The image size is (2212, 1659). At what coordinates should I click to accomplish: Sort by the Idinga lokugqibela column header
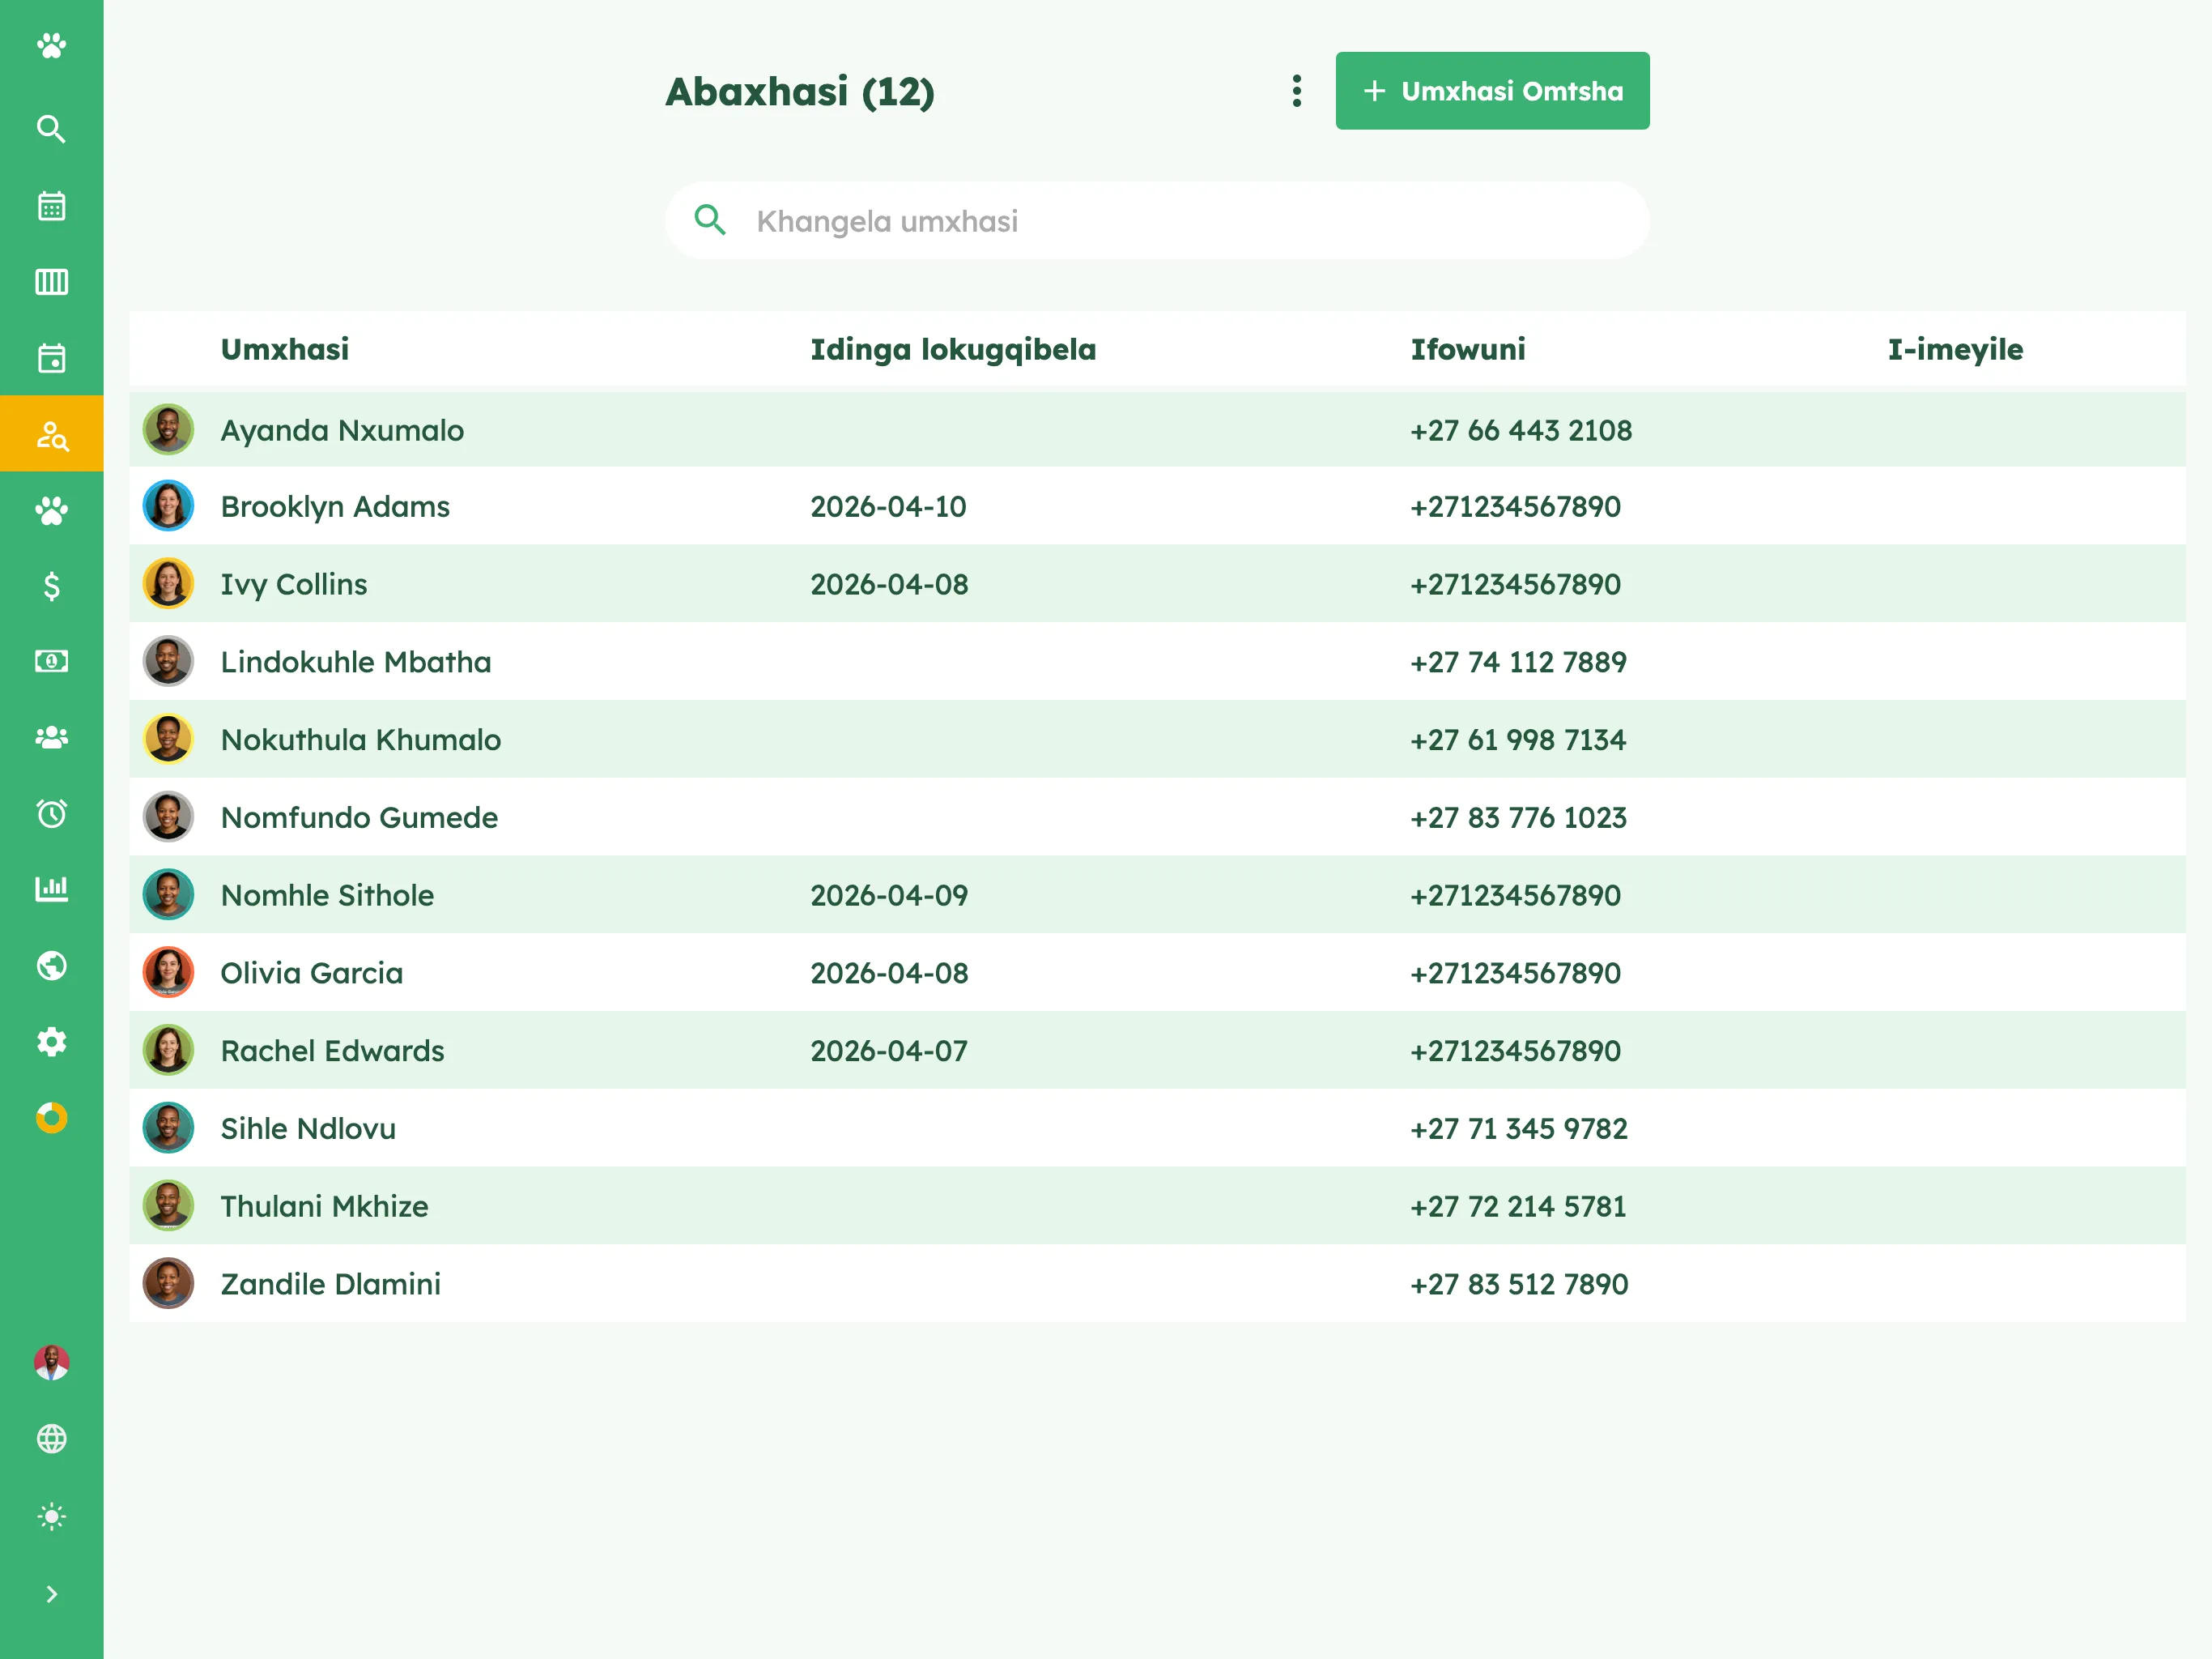tap(953, 349)
